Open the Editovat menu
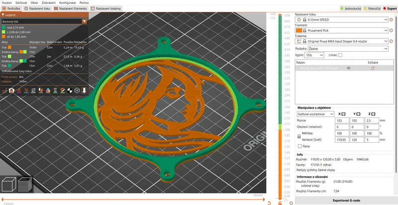The width and height of the screenshot is (398, 205). [x=21, y=3]
